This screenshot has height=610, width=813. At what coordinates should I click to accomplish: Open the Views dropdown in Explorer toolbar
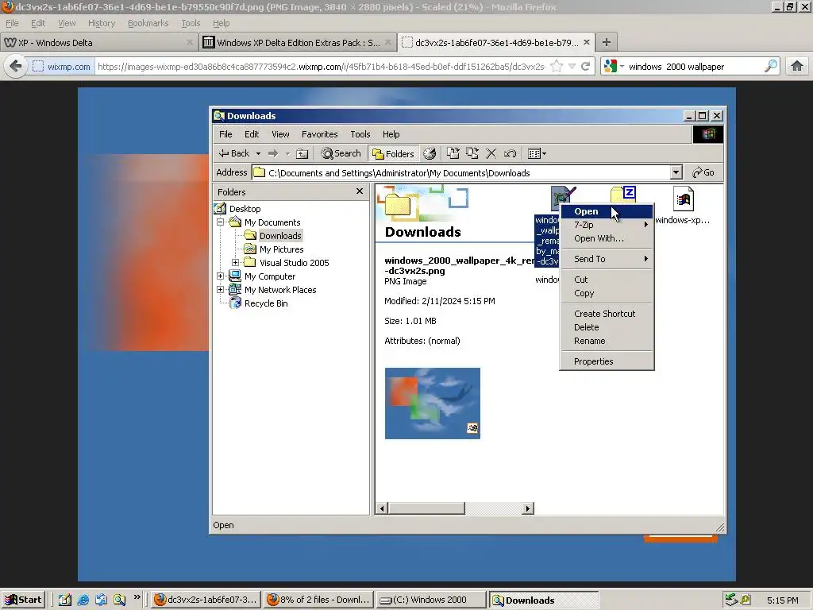(537, 153)
